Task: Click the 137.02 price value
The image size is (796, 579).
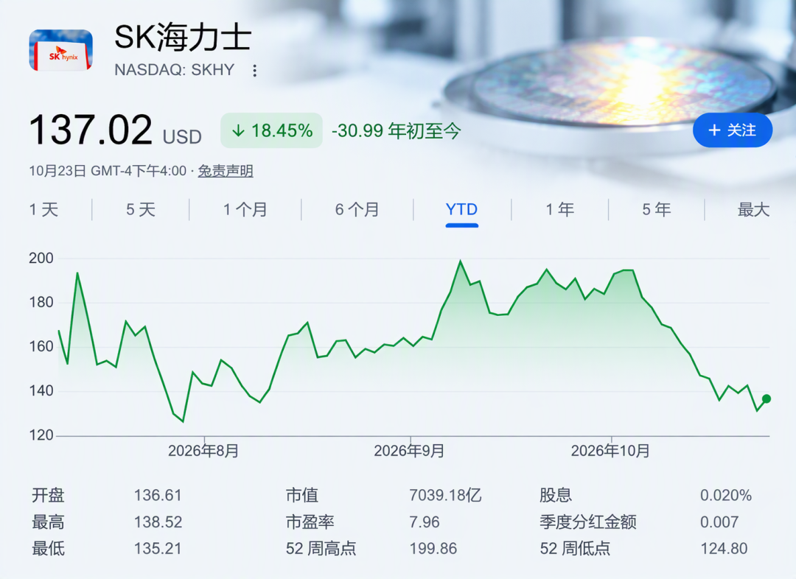Action: tap(91, 130)
